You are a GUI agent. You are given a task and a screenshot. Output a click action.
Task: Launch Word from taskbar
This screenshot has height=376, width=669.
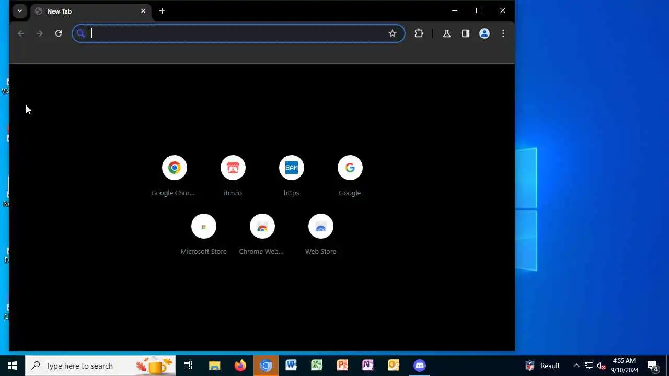click(291, 366)
